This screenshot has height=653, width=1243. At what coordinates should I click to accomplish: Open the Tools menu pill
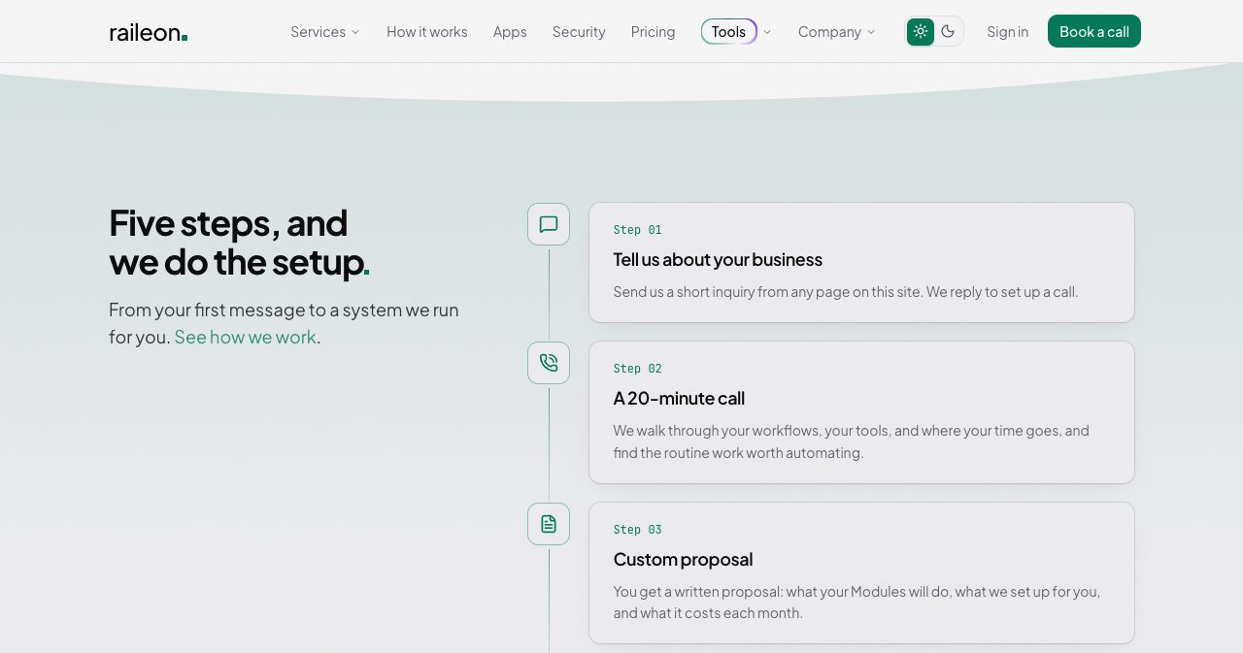tap(728, 31)
